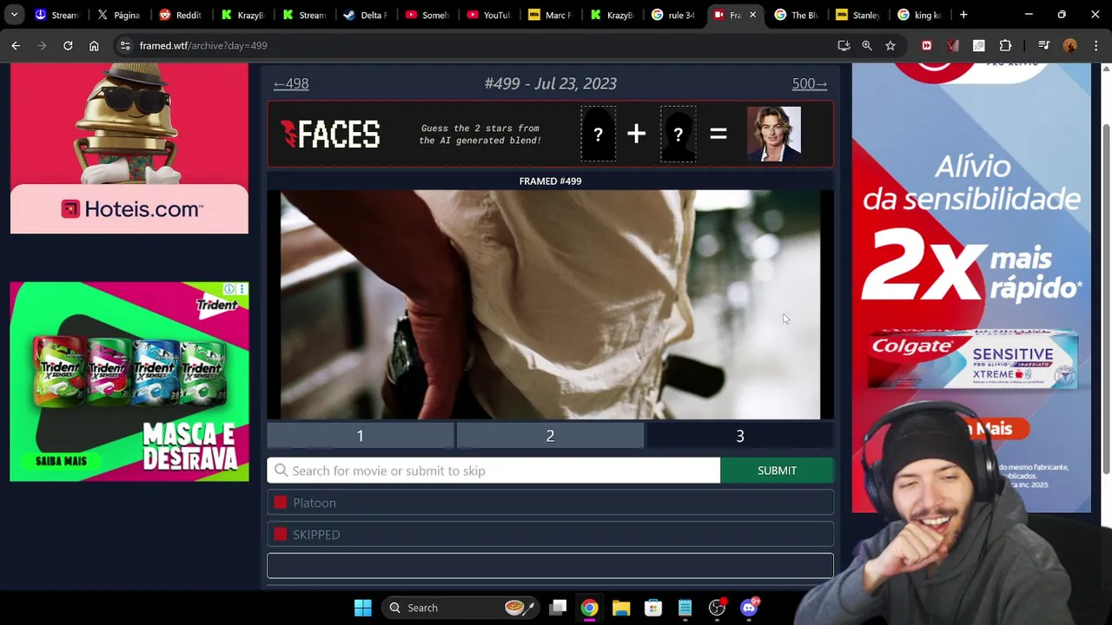
Task: Reload the current page
Action: 68,45
